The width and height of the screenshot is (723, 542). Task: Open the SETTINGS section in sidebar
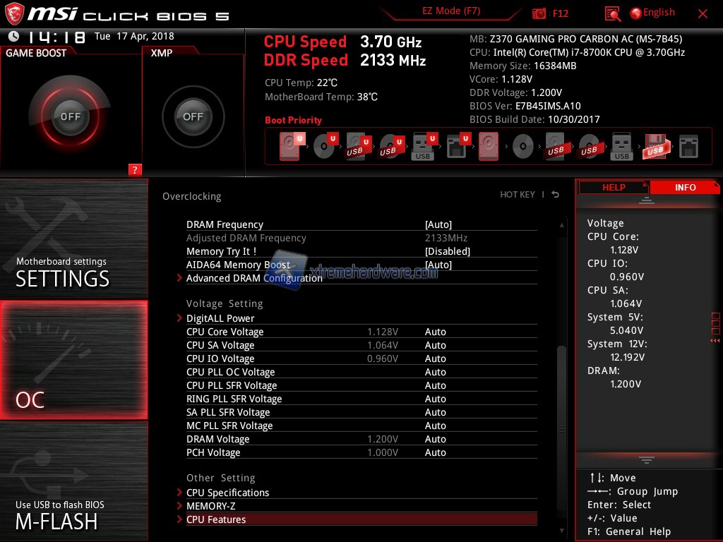[73, 239]
